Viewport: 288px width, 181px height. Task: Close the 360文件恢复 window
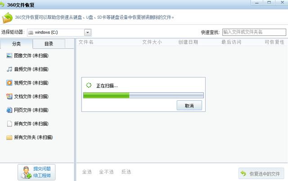pyautogui.click(x=282, y=3)
